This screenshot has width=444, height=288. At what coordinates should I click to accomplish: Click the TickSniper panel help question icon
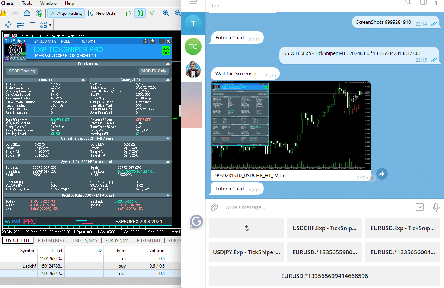(145, 41)
